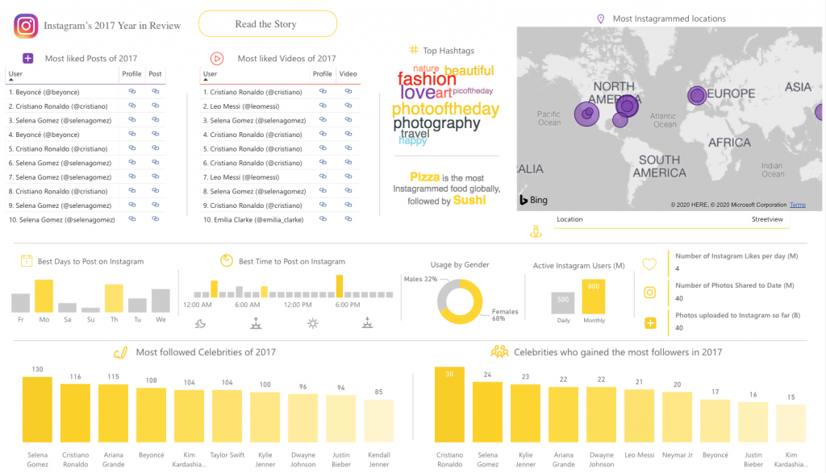Click photooftheday in the hashtag cloud
The width and height of the screenshot is (826, 473).
[445, 109]
